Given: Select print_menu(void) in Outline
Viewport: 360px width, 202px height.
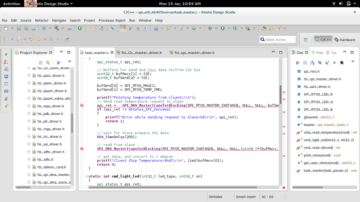Looking at the screenshot, I should tap(319, 155).
